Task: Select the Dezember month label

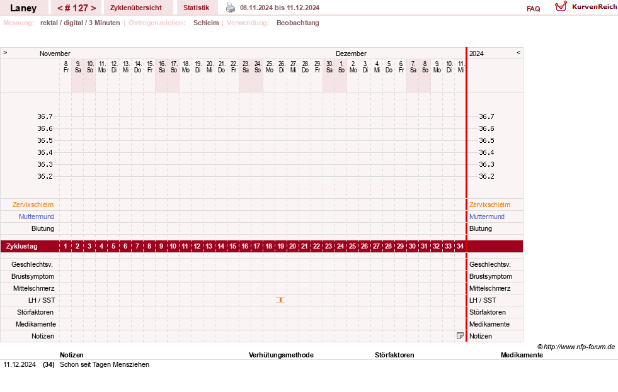Action: coord(351,53)
